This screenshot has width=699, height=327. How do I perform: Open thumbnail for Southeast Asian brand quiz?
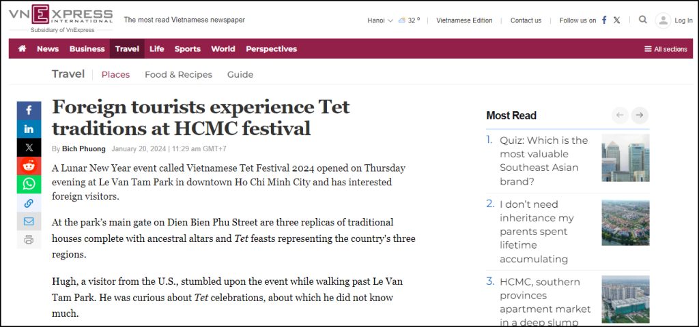click(625, 158)
